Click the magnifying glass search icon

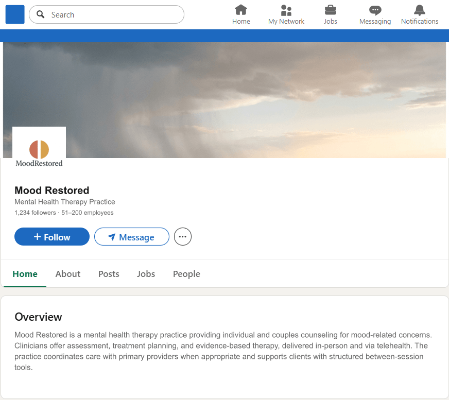[x=40, y=14]
